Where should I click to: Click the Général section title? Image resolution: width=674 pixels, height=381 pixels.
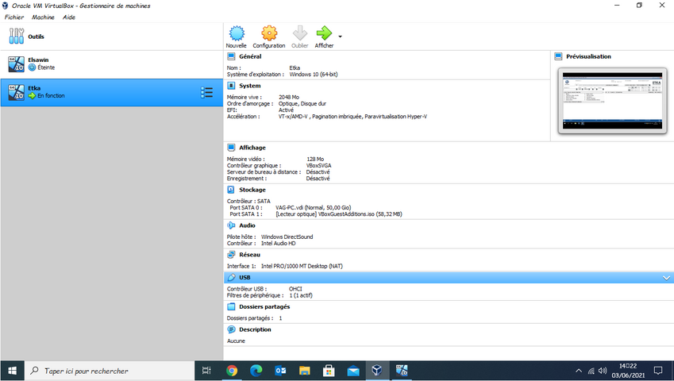pyautogui.click(x=250, y=56)
